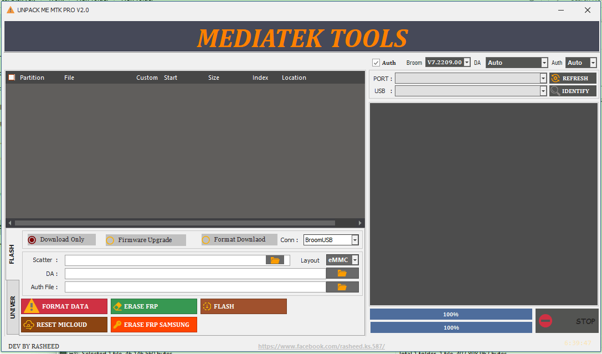This screenshot has height=354, width=602.
Task: Open the Auth File folder browser icon
Action: 342,286
